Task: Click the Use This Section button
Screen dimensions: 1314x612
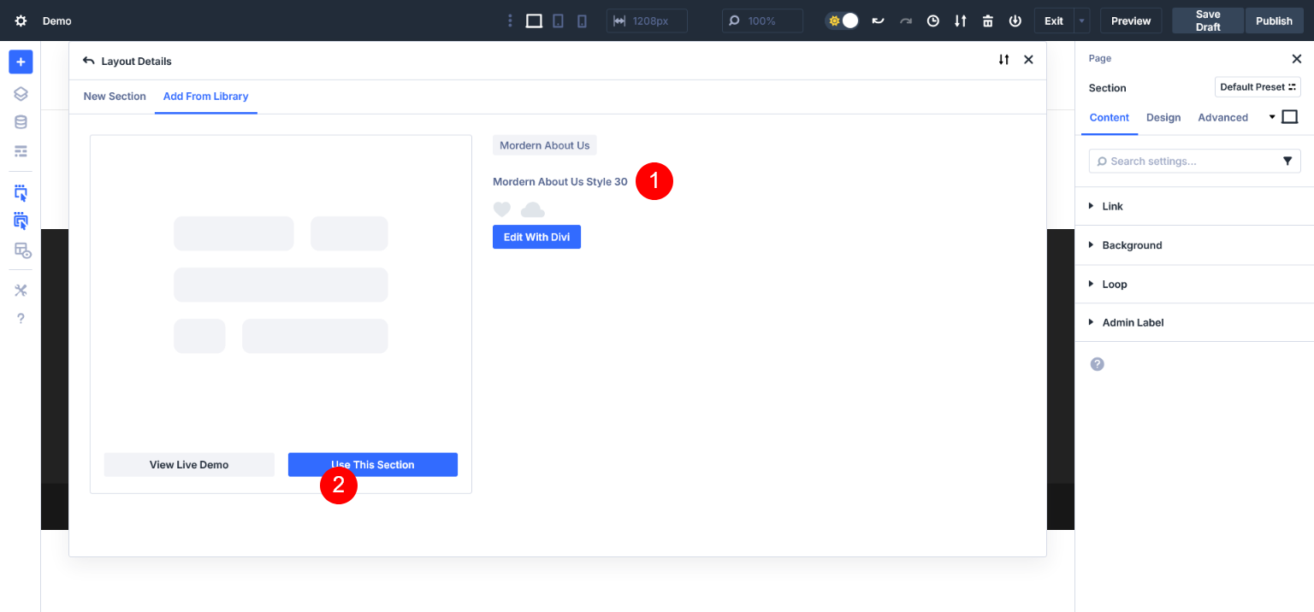Action: tap(372, 465)
